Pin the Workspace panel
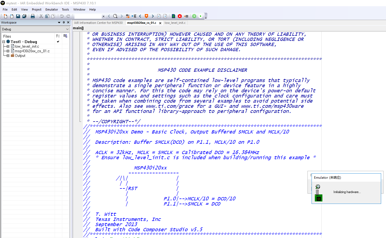The width and height of the screenshot is (386, 238). tap(64, 22)
